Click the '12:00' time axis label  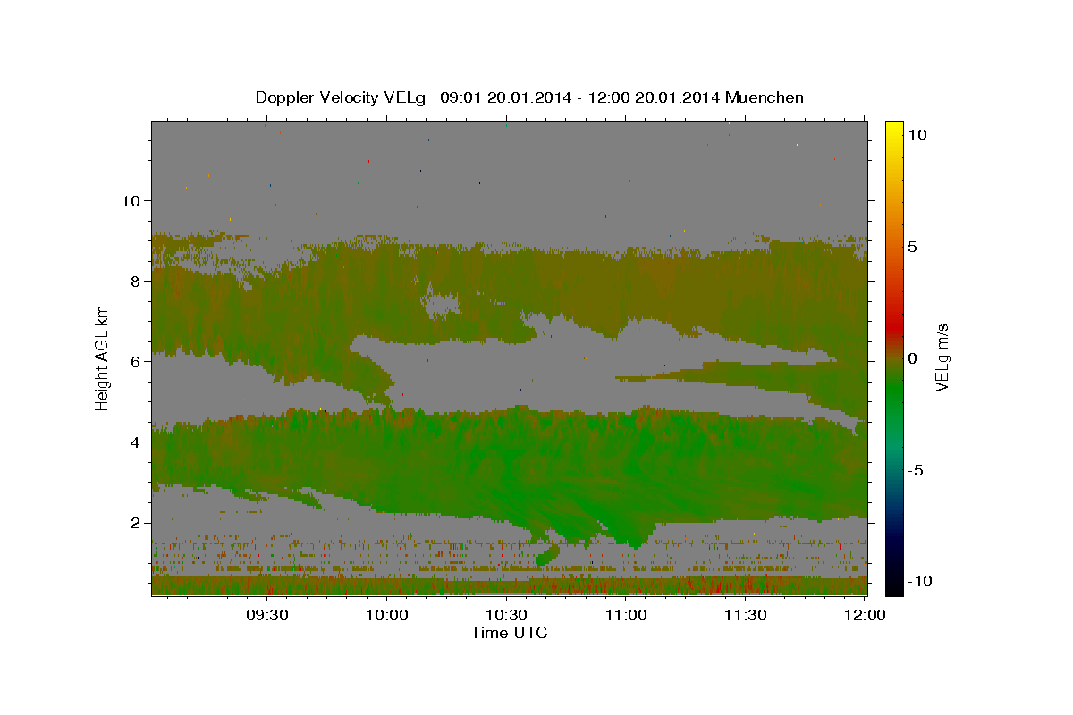[866, 615]
